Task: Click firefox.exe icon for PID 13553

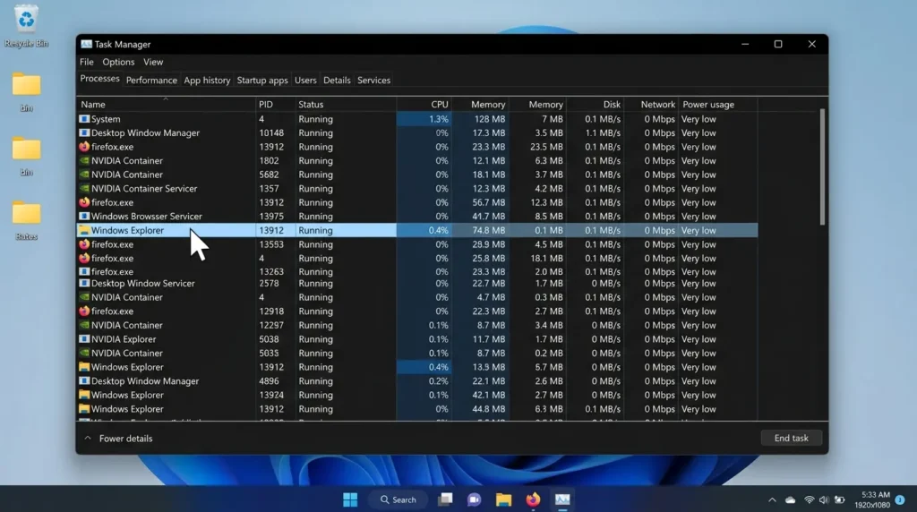Action: pos(84,244)
